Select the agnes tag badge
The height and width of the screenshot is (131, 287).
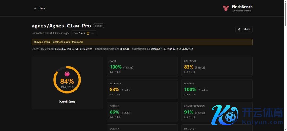pos(99,26)
